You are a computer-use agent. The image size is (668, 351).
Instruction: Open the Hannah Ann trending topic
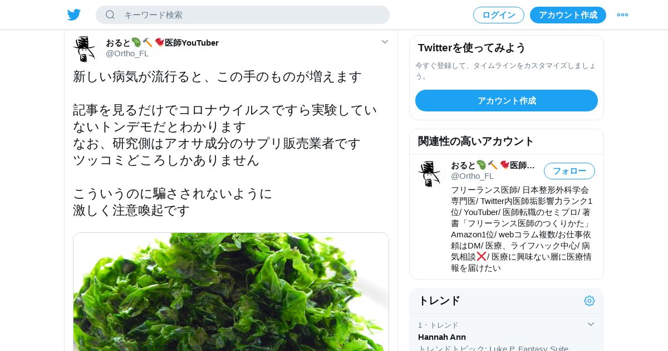pos(442,337)
